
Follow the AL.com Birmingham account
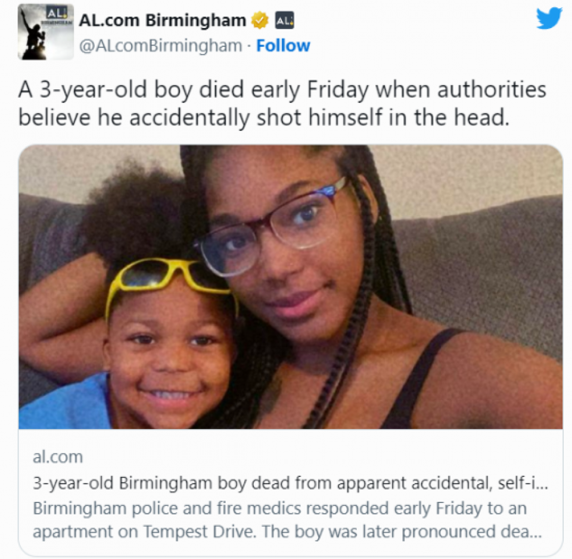coord(283,46)
